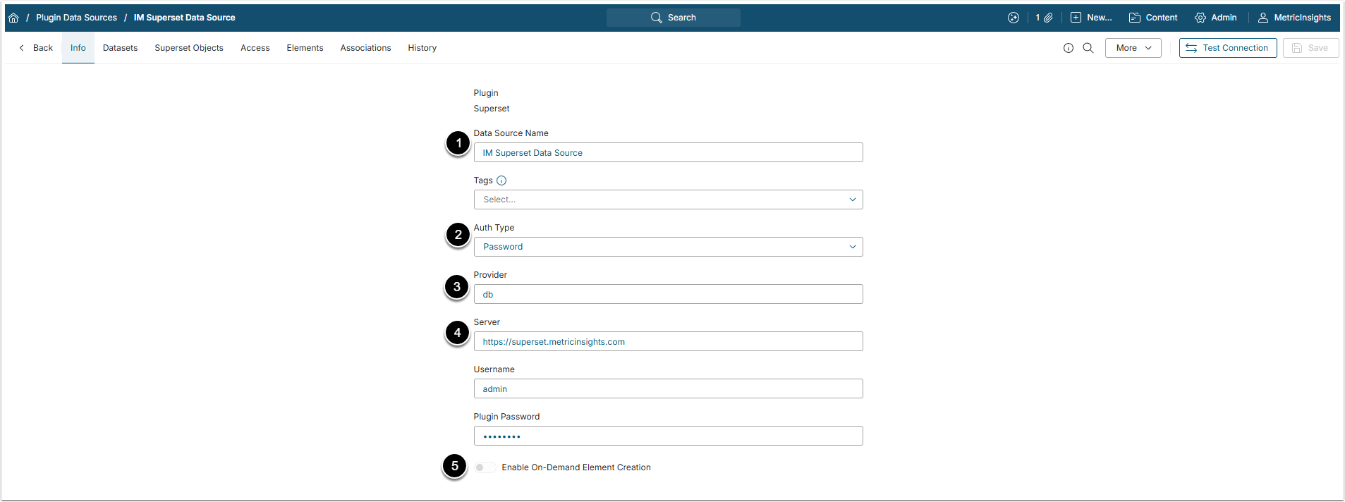Open the sparkle AI assistant icon

(1014, 18)
